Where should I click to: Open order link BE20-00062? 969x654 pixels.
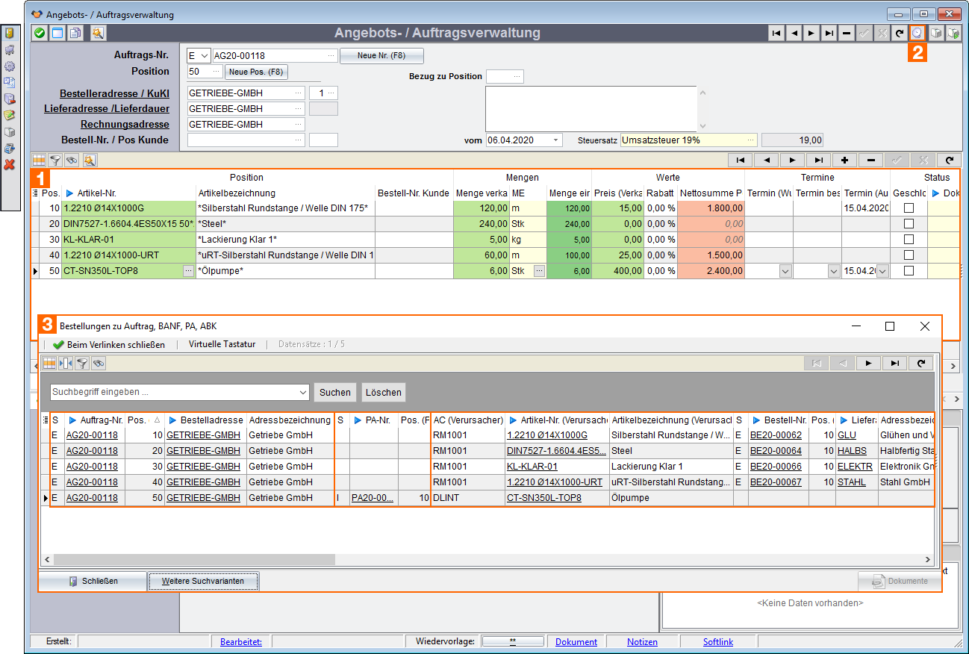tap(776, 435)
